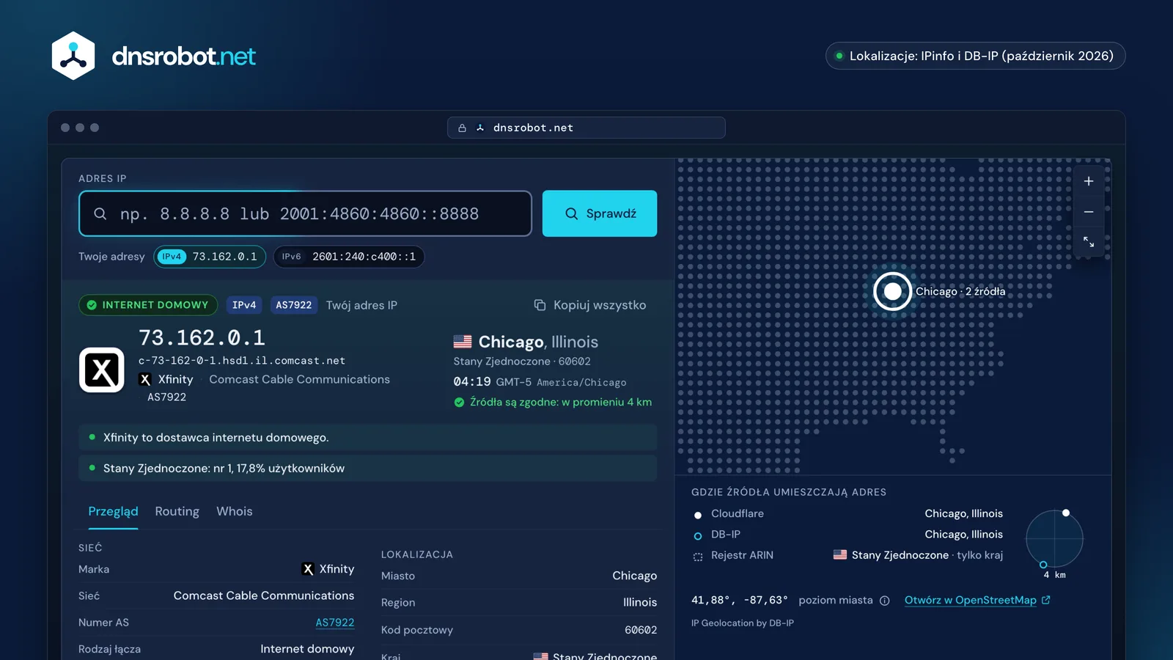Click the AS7922 badge next to IPv4
The height and width of the screenshot is (660, 1173).
294,305
